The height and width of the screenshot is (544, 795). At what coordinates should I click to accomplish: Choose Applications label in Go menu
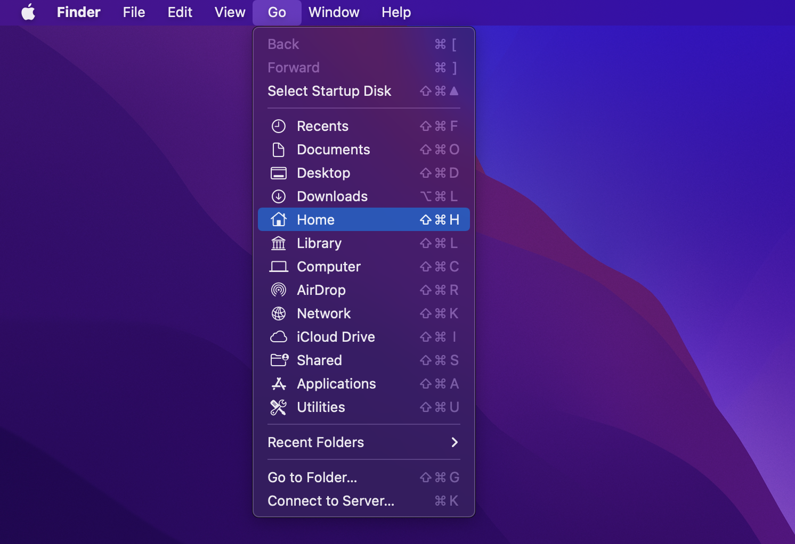click(337, 384)
